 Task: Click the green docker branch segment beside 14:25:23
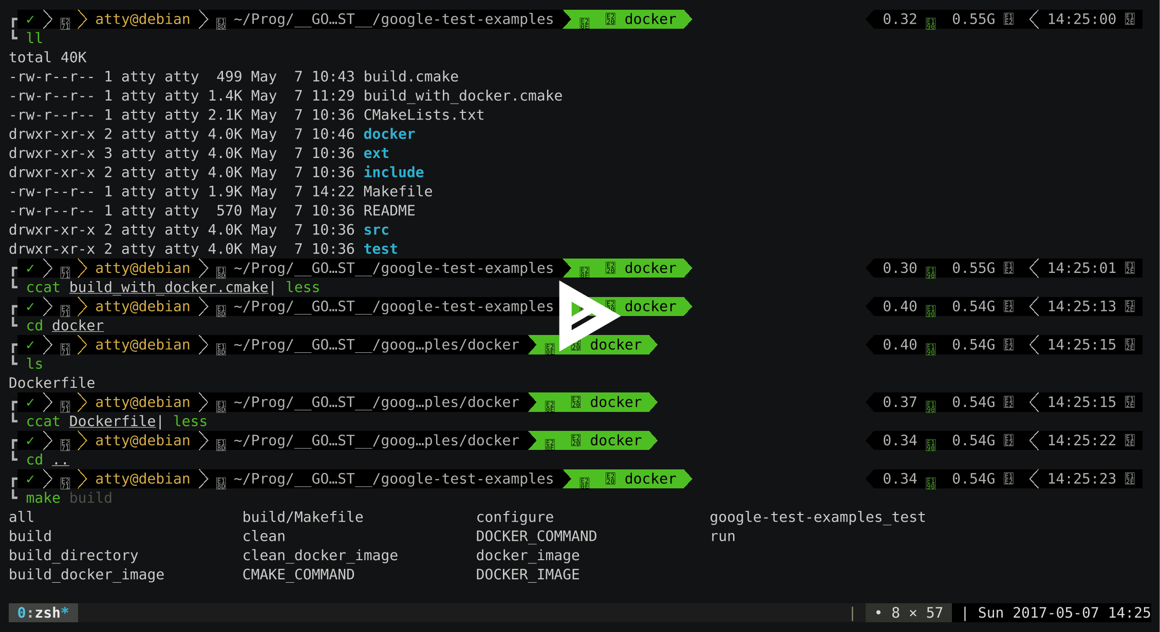coord(628,479)
